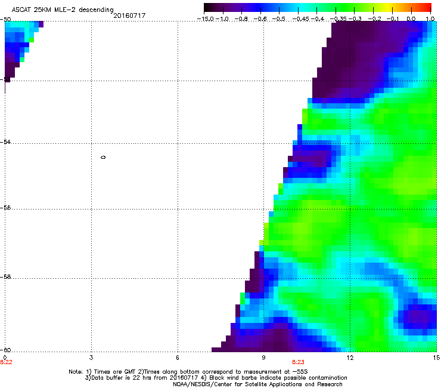Click the '-58' latitude axis label
The height and width of the screenshot is (388, 441).
point(5,277)
